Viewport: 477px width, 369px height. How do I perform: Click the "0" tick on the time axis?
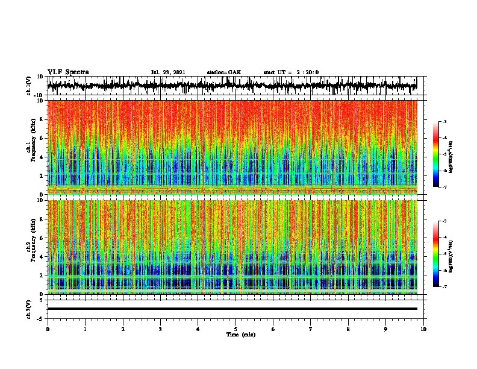(48, 329)
